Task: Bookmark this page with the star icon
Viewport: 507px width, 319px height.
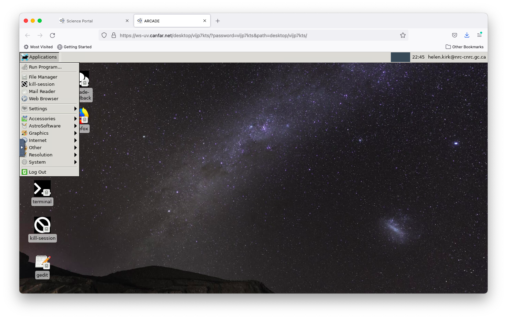Action: (x=403, y=35)
